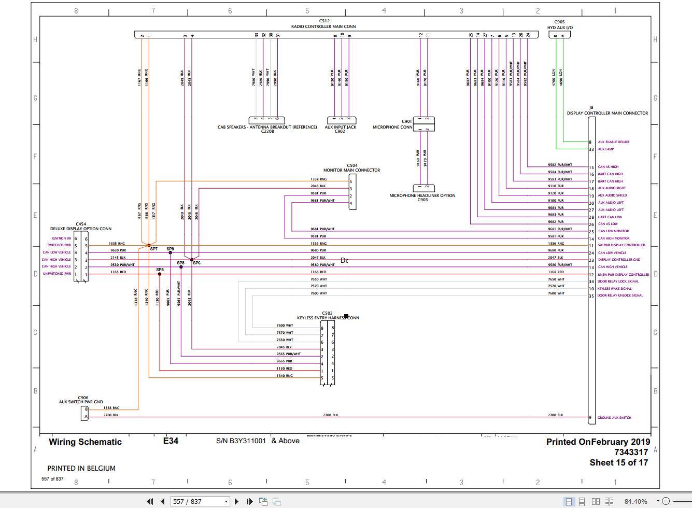Click the E34 model label

click(x=171, y=441)
